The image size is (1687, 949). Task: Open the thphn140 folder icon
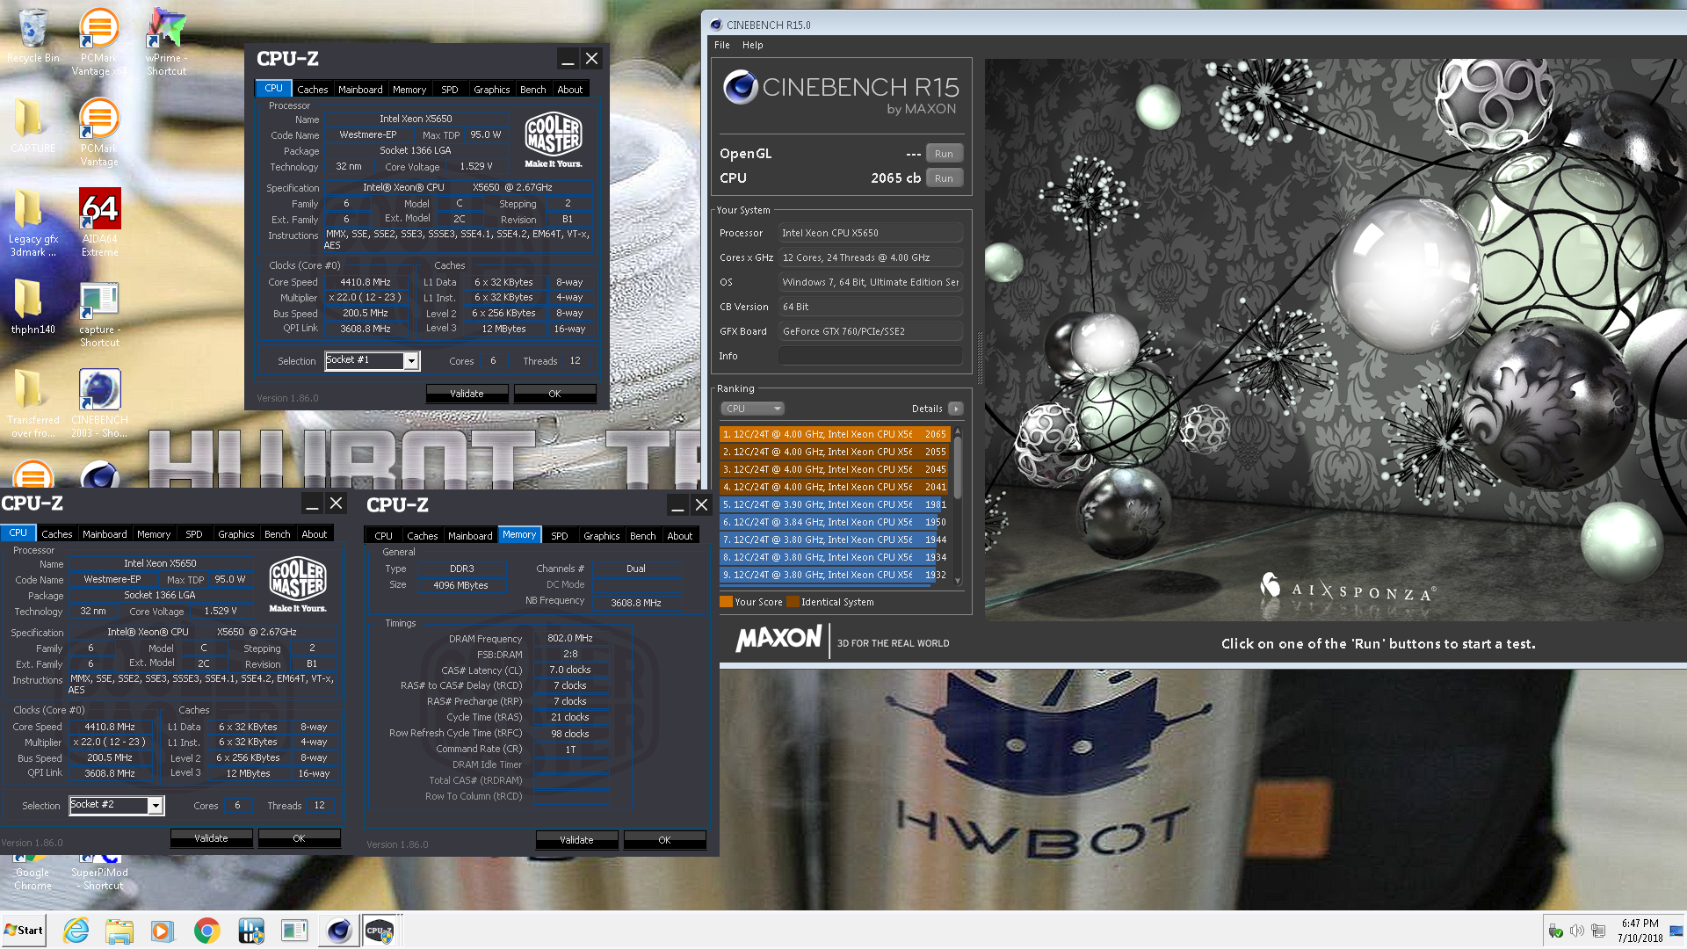[33, 306]
